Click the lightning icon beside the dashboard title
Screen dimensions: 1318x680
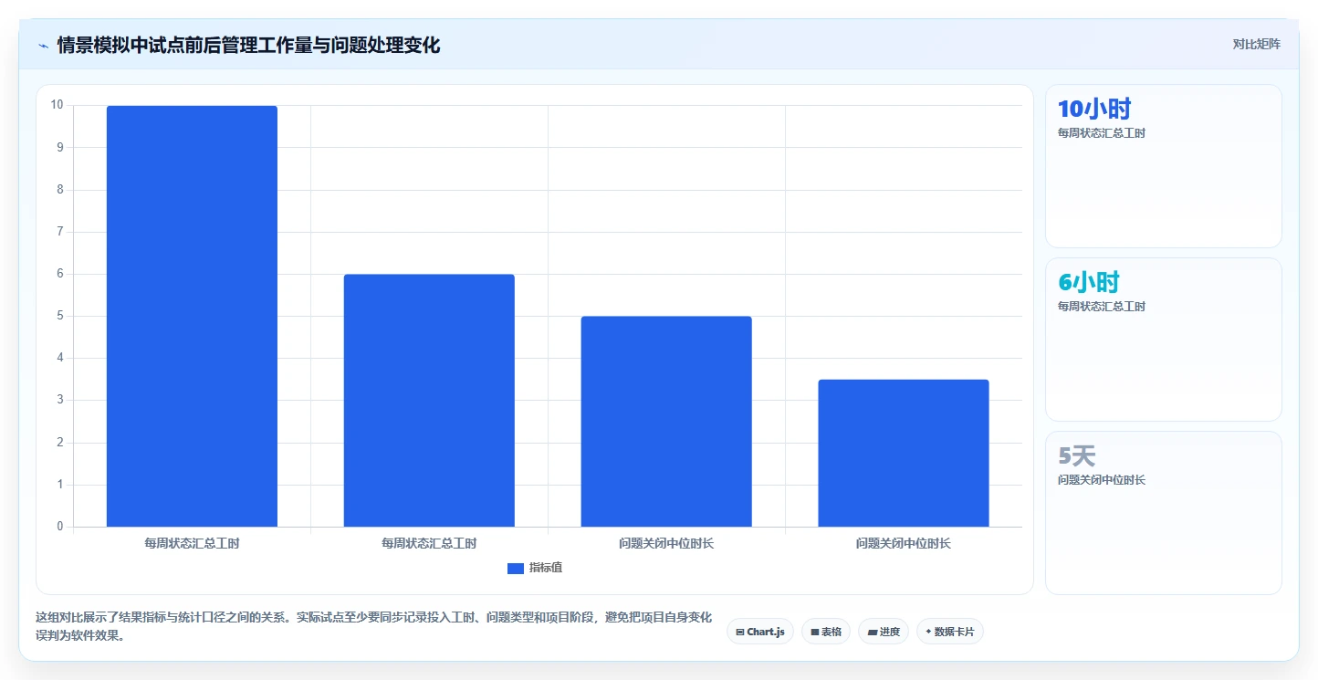[x=44, y=46]
